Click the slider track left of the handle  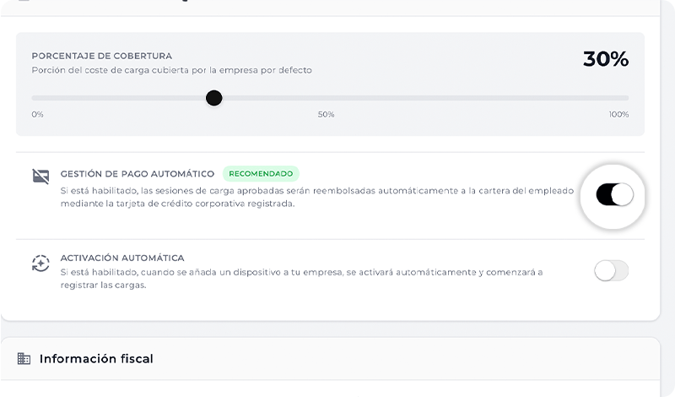[118, 98]
